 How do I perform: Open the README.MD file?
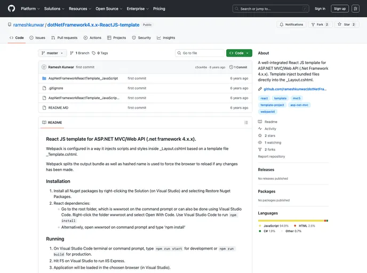[58, 108]
